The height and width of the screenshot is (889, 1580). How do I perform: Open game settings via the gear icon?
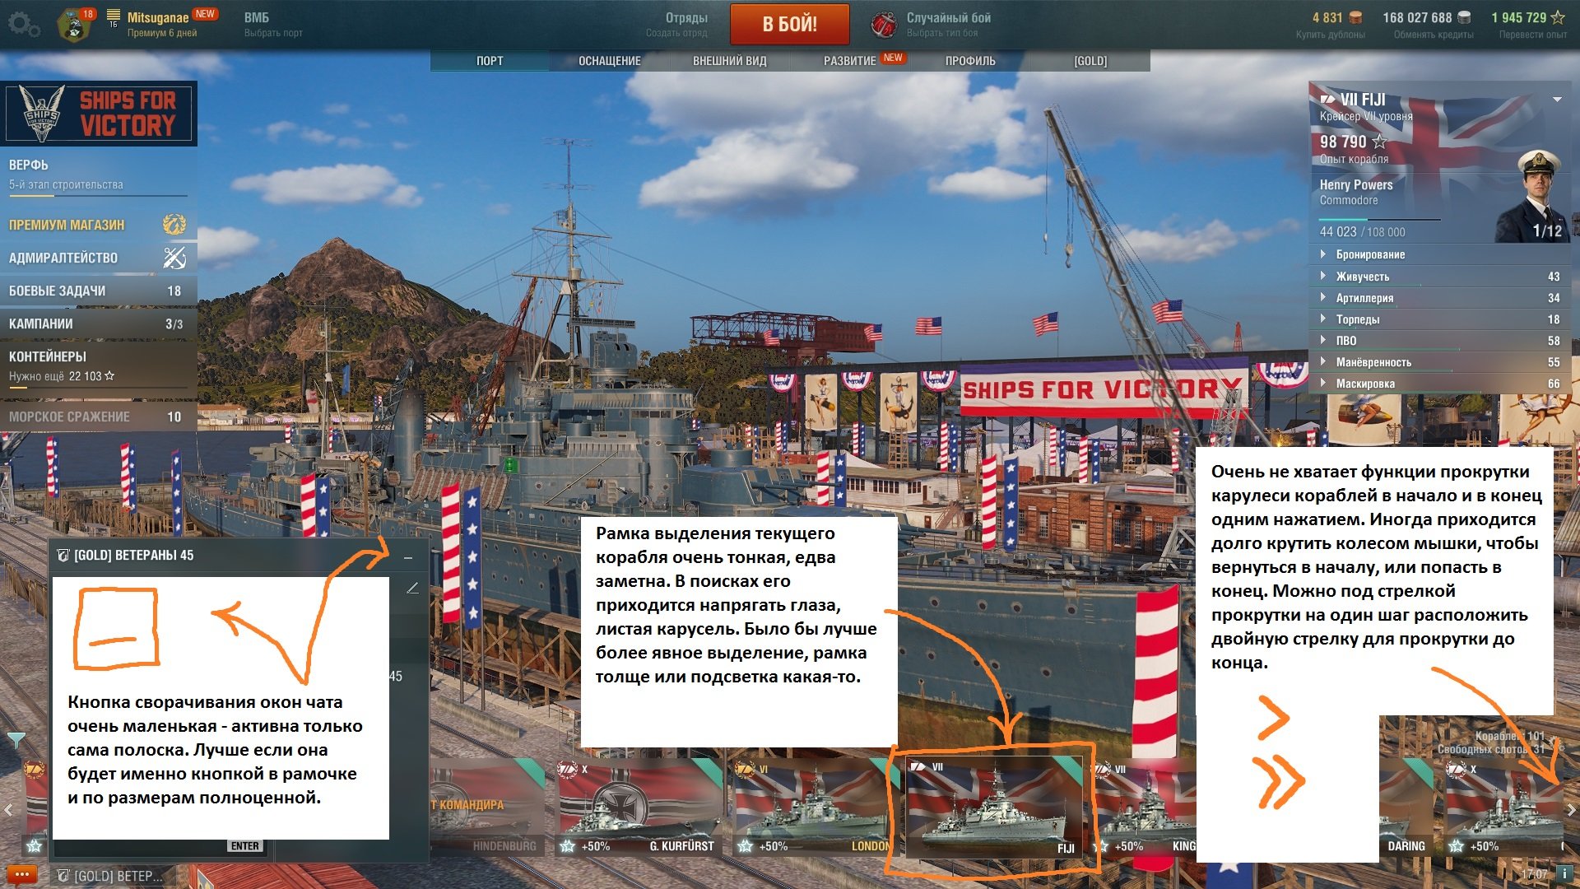click(x=23, y=25)
